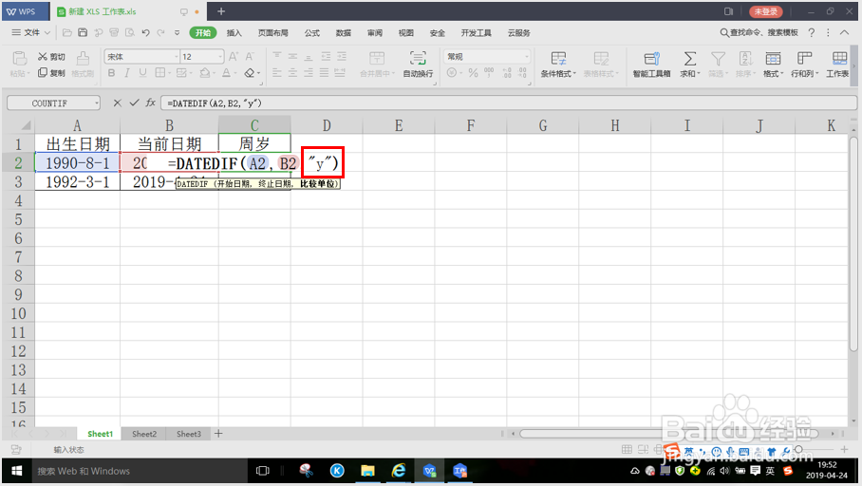Switch to the Formulas (公式) tab

click(x=312, y=33)
